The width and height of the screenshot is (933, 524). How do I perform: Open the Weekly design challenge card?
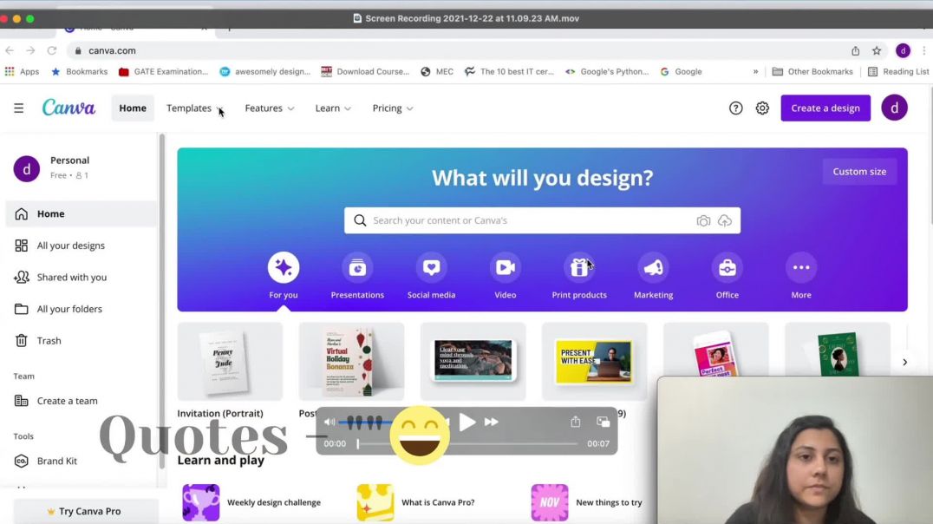point(251,502)
